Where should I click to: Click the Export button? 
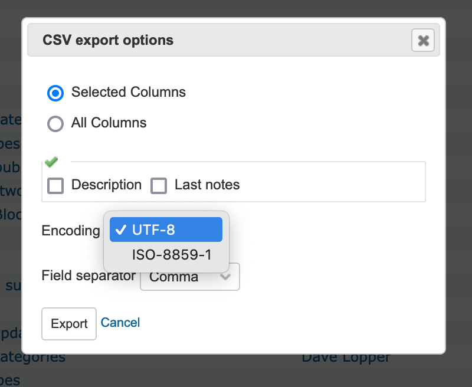point(69,324)
